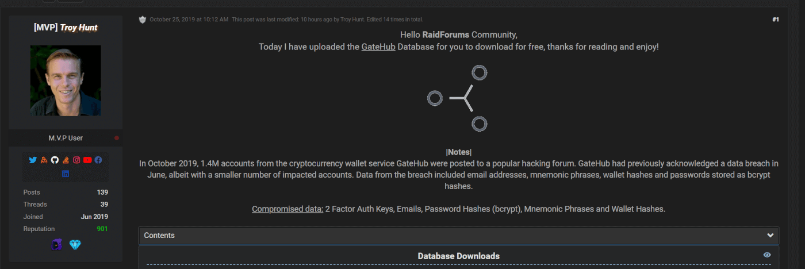The width and height of the screenshot is (805, 269).
Task: Open the #1 post permalink
Action: (x=775, y=20)
